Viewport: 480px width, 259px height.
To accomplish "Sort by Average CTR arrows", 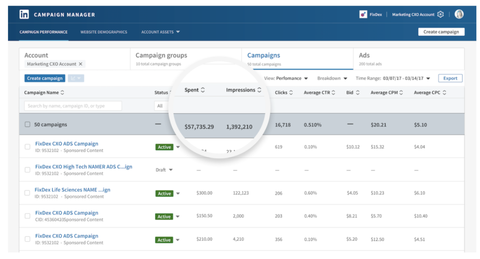I will (x=333, y=93).
